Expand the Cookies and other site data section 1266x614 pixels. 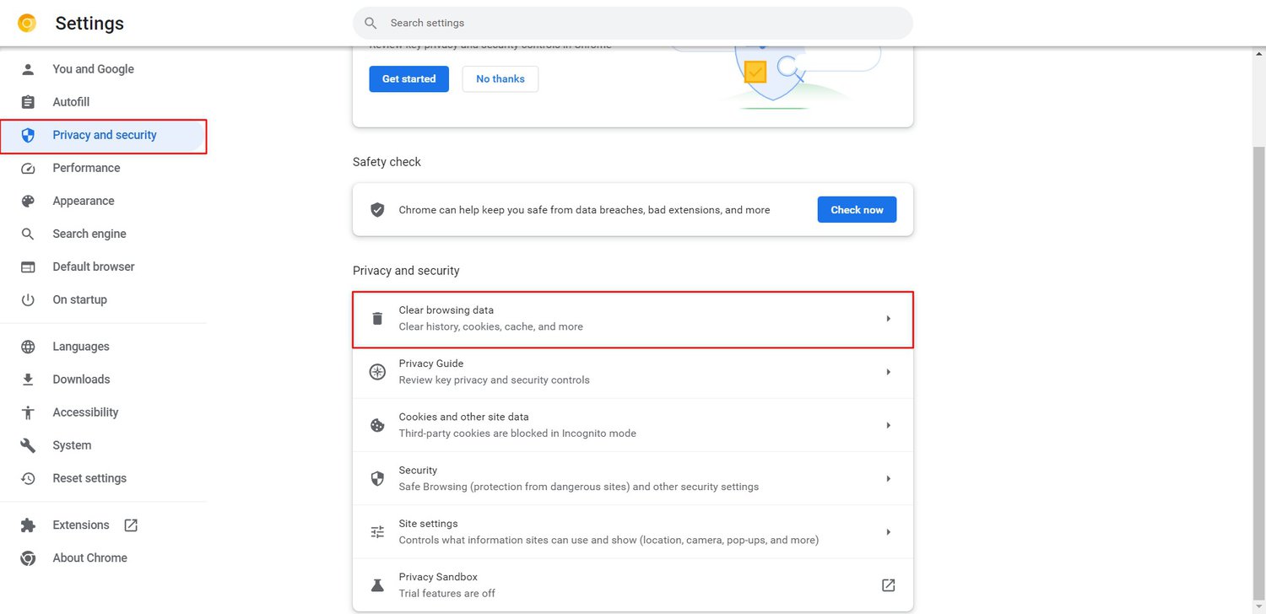(x=887, y=425)
